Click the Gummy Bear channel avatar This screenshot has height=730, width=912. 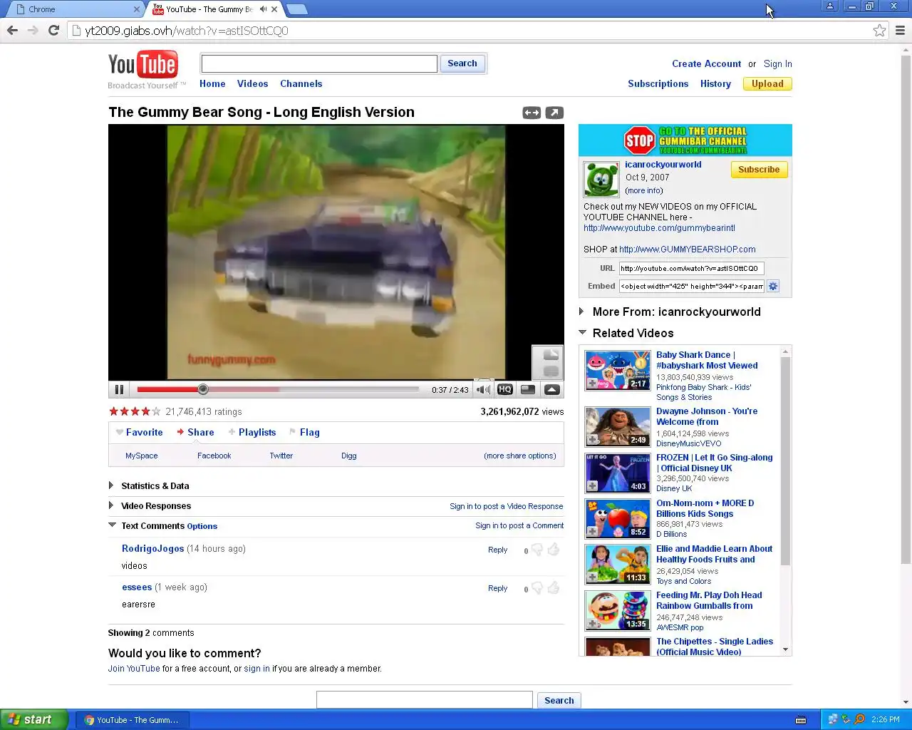pos(601,180)
